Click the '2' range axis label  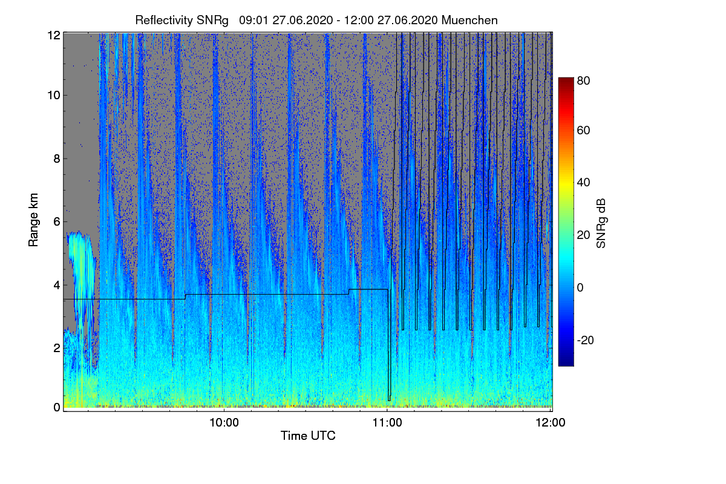pyautogui.click(x=57, y=348)
